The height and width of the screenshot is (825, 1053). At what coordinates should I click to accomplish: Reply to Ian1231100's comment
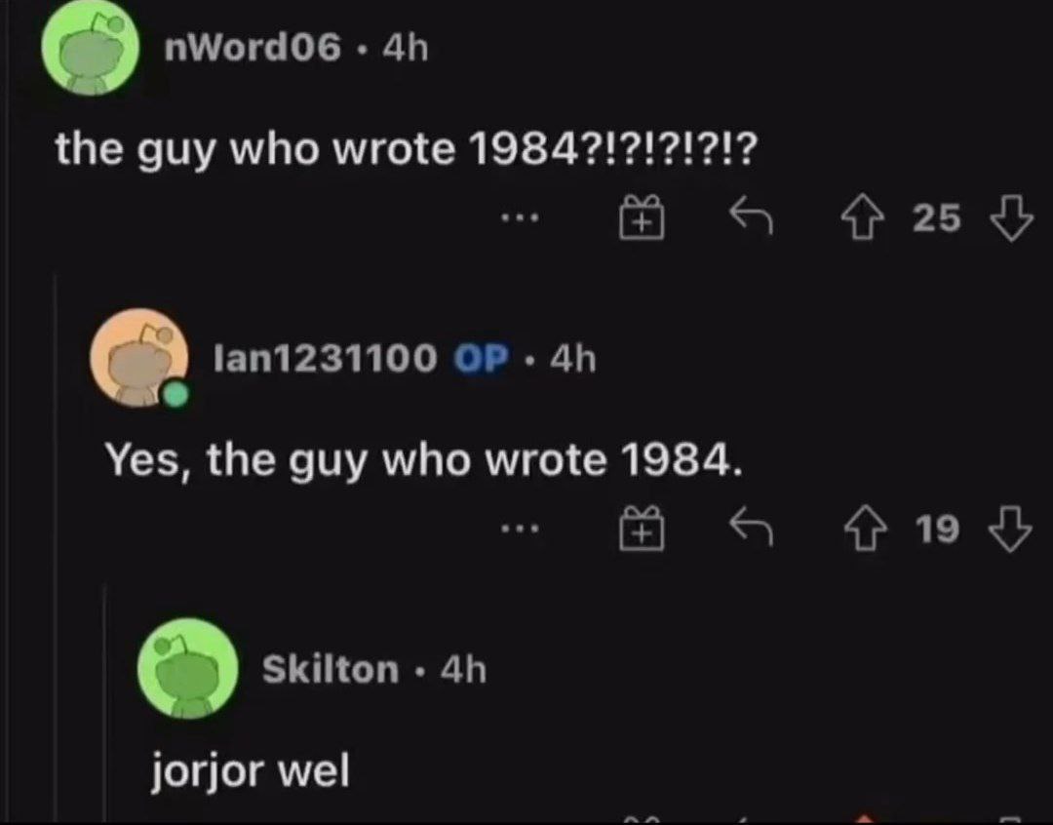(x=752, y=527)
